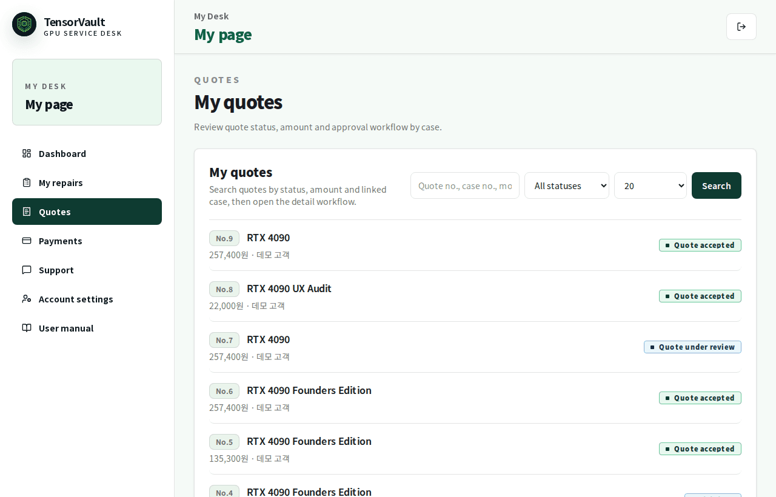Open quote No.5 RTX 4090 Founders Edition

click(475, 449)
